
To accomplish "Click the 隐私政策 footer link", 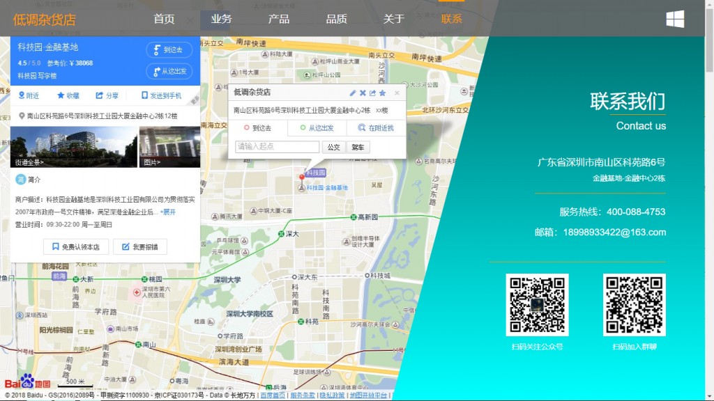I will (x=333, y=395).
